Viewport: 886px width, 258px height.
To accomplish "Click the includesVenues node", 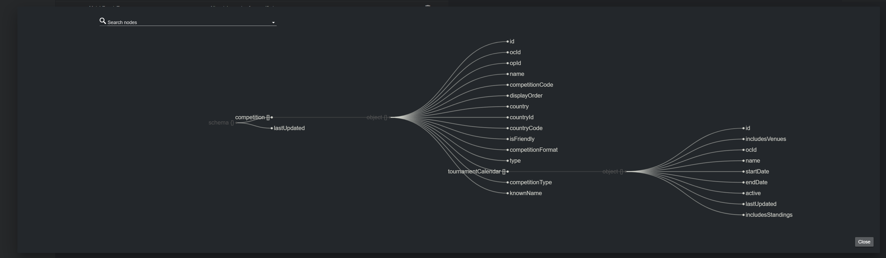I will click(766, 139).
